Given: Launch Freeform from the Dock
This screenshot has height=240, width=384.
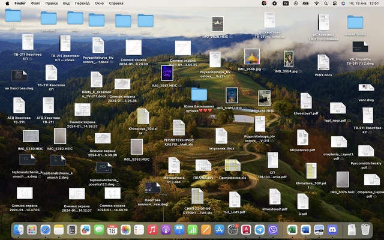Looking at the screenshot, I should click(x=85, y=230).
